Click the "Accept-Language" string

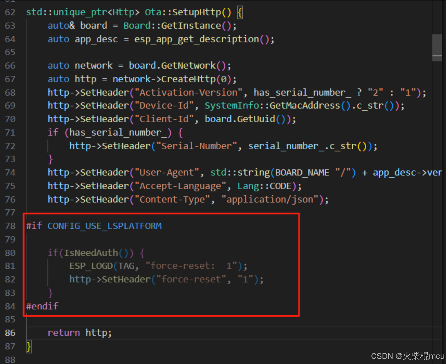(180, 186)
